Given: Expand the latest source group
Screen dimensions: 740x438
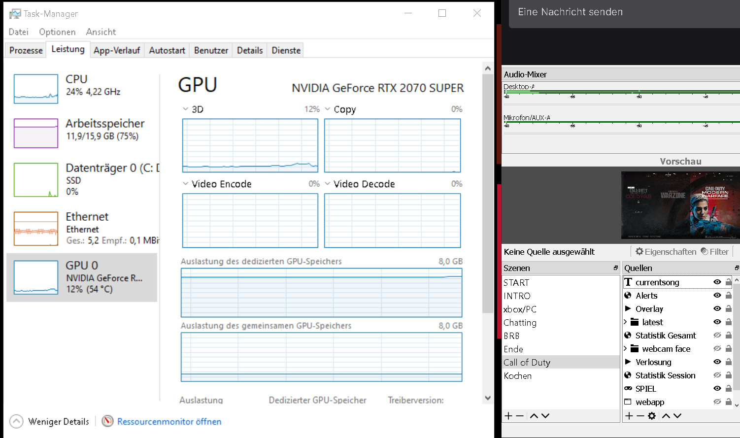Looking at the screenshot, I should click(626, 322).
